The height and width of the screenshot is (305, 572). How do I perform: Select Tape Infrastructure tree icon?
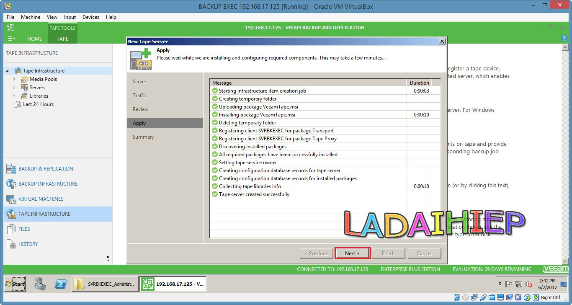pos(18,71)
